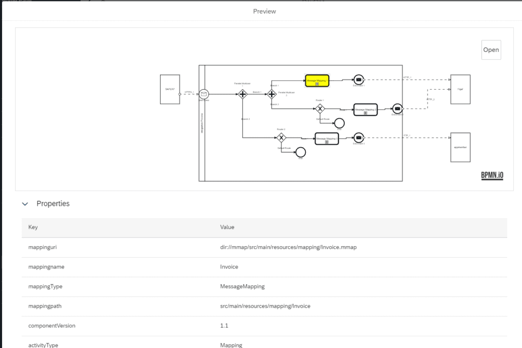Screen dimensions: 522x348
Task: Click the activityType key cell
Action: coord(43,345)
